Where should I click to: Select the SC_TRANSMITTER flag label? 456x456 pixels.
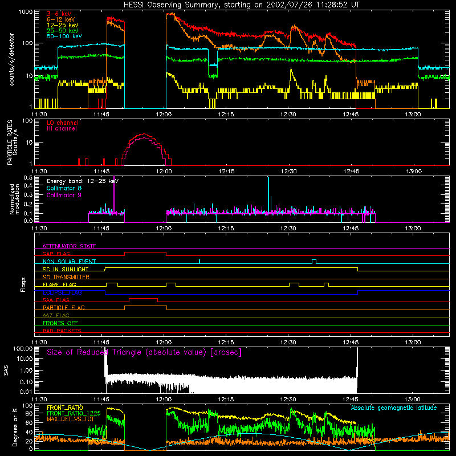[x=66, y=277]
